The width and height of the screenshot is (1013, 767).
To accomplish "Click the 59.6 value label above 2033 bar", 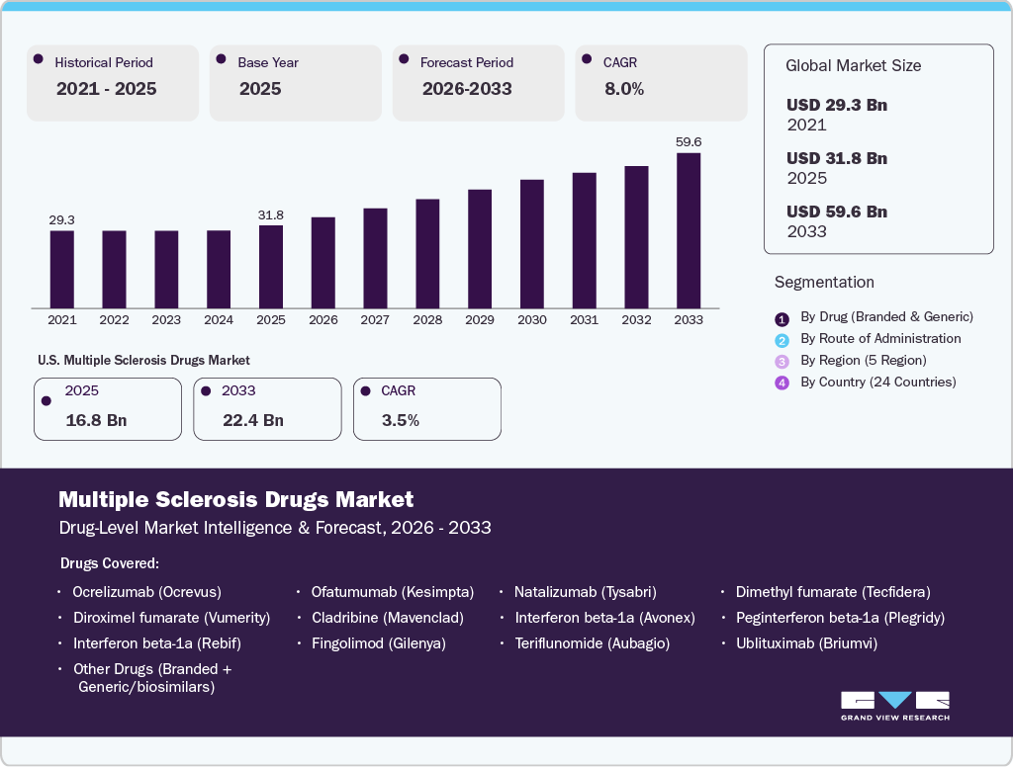I will point(689,142).
